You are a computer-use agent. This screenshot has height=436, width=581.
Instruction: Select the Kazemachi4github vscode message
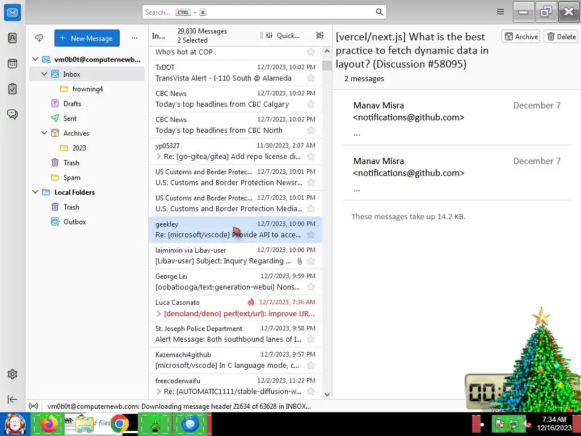coord(235,360)
